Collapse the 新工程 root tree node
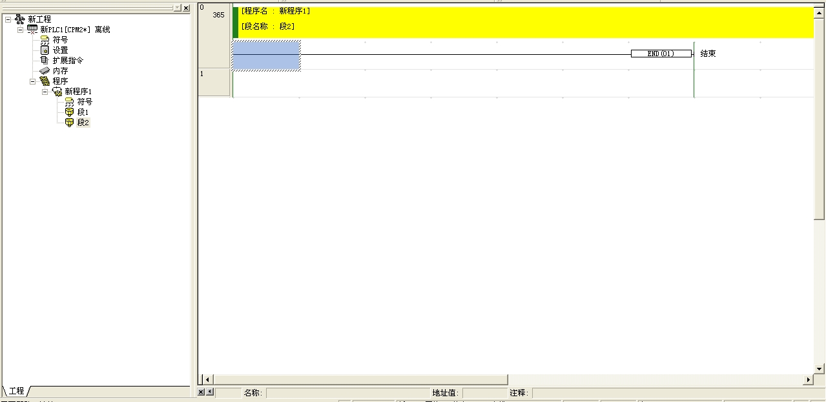The height and width of the screenshot is (402, 826). pos(8,19)
